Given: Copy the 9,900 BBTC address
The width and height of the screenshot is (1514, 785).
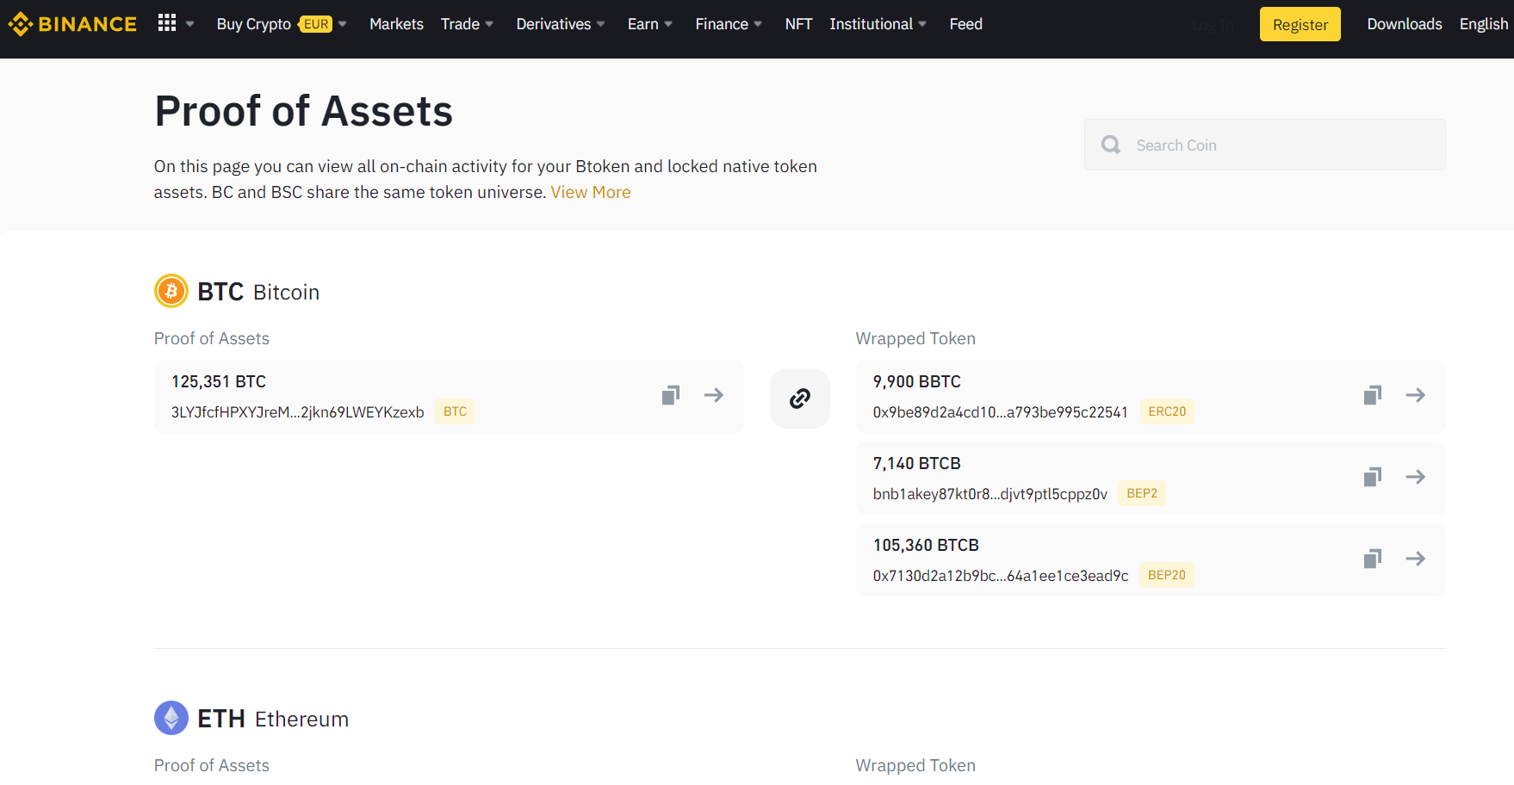Looking at the screenshot, I should [1373, 395].
